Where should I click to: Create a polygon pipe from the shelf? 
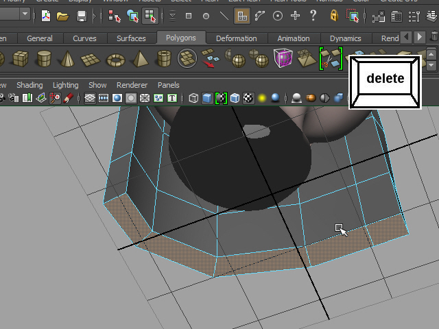click(164, 58)
